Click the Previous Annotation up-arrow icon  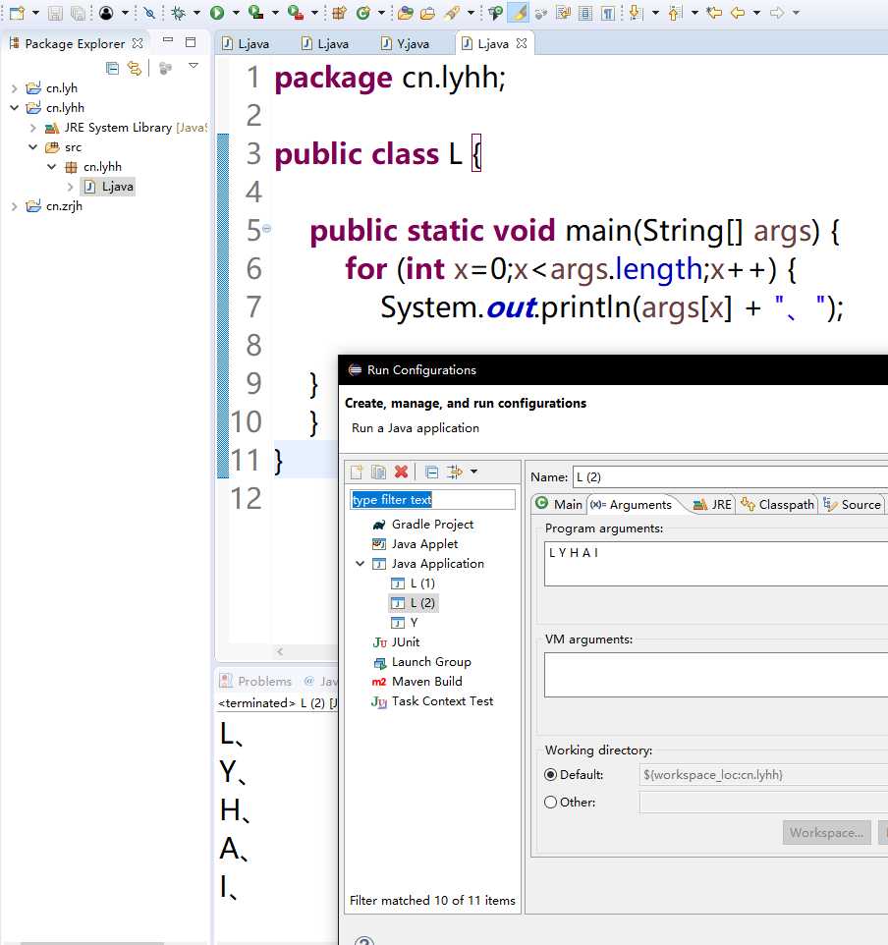point(675,13)
